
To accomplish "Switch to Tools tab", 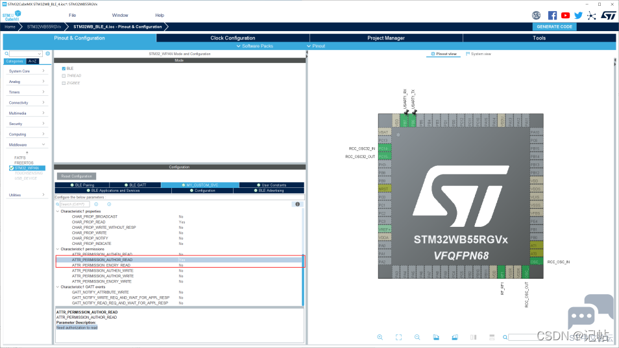I will tap(539, 38).
